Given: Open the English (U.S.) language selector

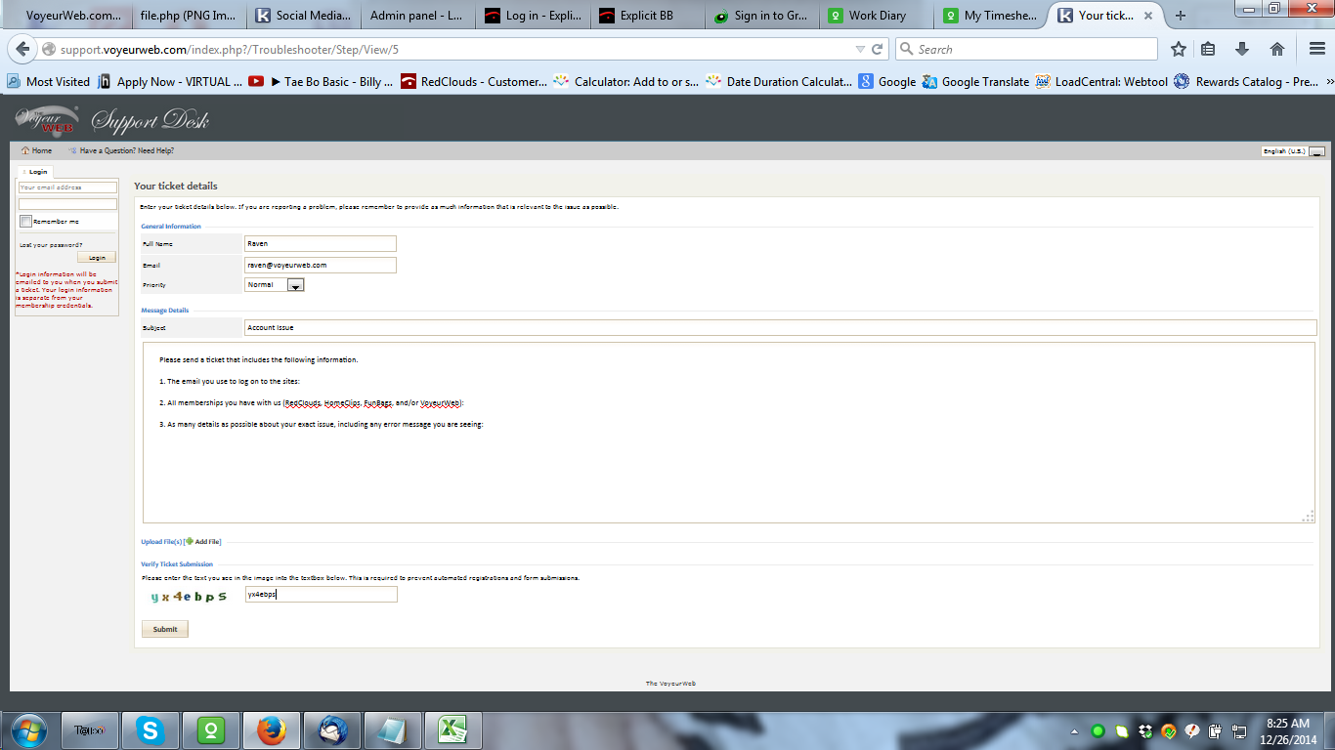Looking at the screenshot, I should click(1315, 150).
